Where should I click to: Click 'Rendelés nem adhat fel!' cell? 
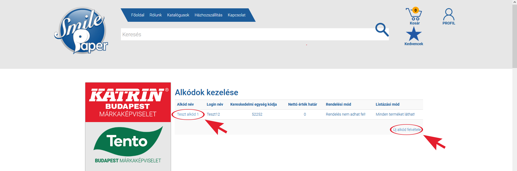(x=345, y=114)
